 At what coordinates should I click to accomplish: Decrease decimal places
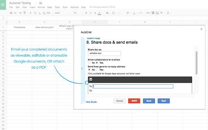39,13
